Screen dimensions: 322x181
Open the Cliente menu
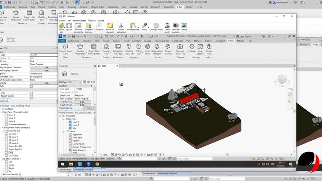[62, 21]
